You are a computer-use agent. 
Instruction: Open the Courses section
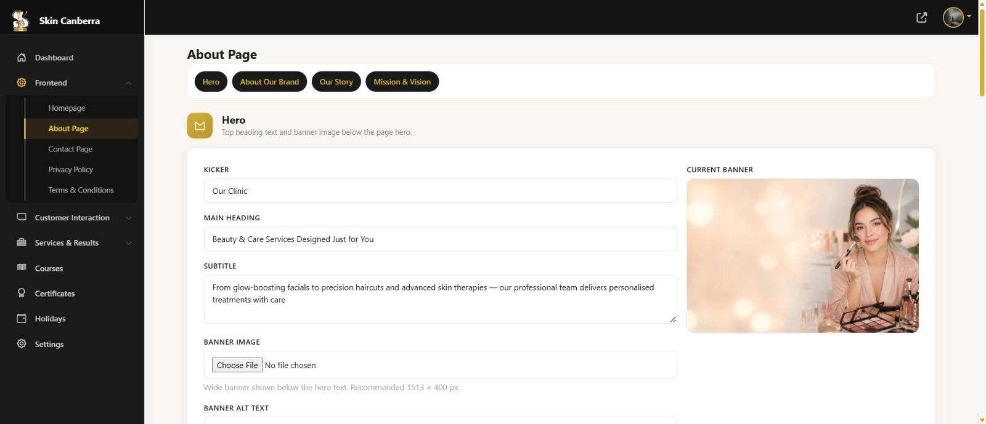(49, 268)
